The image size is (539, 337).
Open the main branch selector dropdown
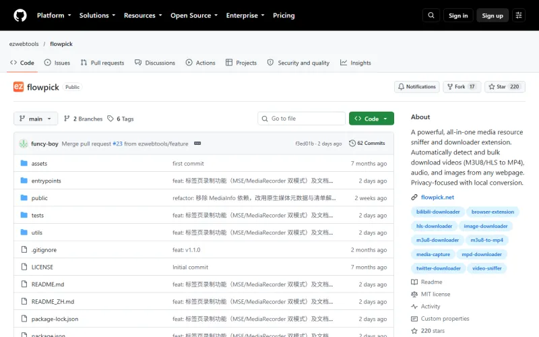pos(36,119)
